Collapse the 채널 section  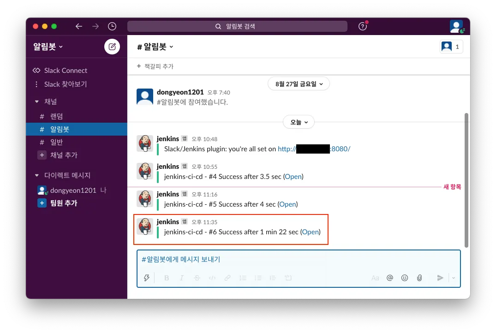(37, 101)
